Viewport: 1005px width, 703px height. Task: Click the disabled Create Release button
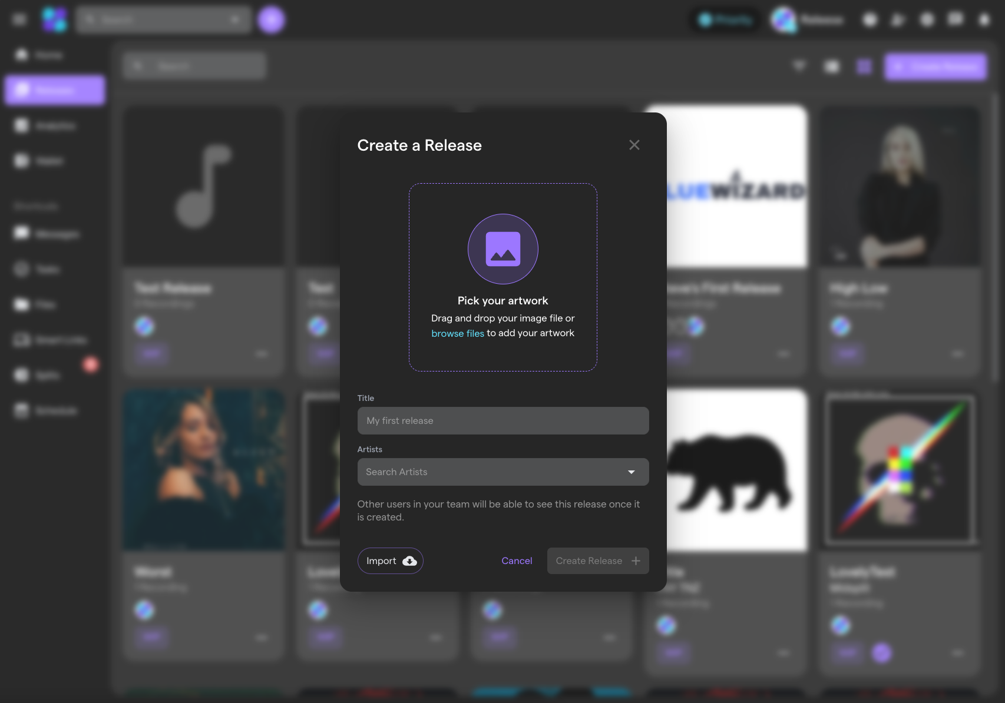click(598, 561)
